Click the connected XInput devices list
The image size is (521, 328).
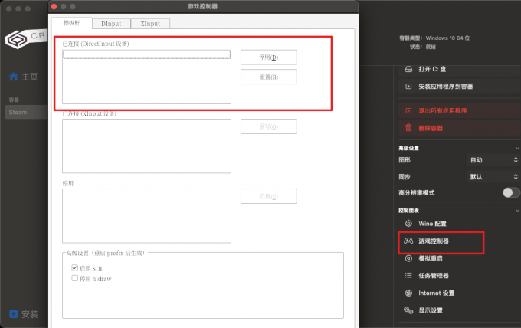coord(146,146)
